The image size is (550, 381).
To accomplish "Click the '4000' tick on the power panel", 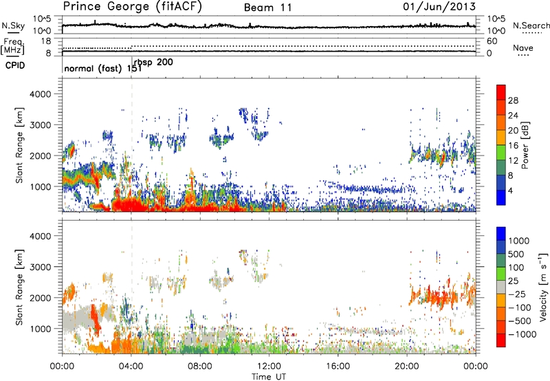I will [x=40, y=94].
